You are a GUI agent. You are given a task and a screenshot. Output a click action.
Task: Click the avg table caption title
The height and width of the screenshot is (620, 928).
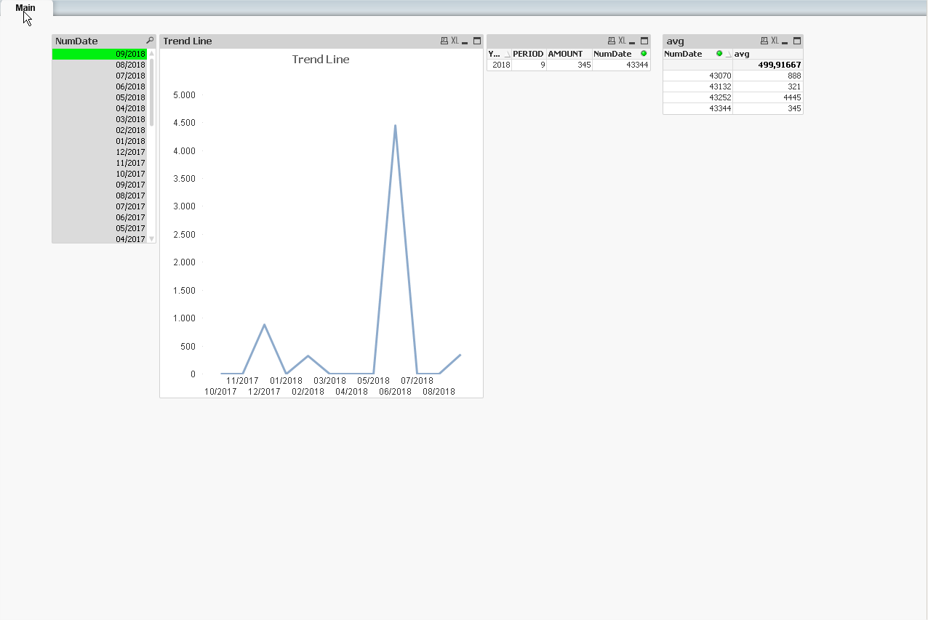pyautogui.click(x=675, y=41)
